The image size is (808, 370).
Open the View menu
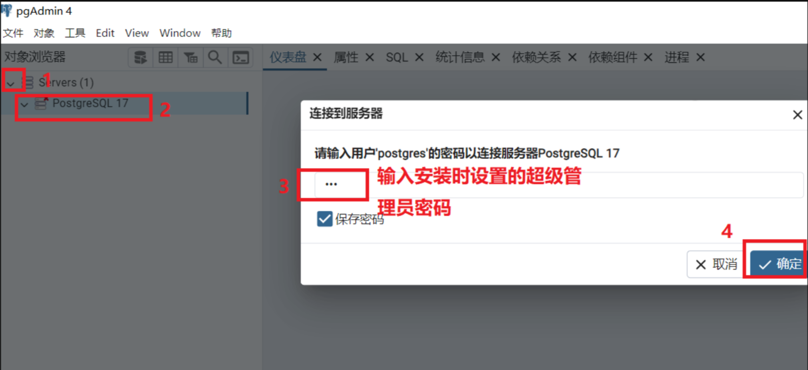(137, 33)
